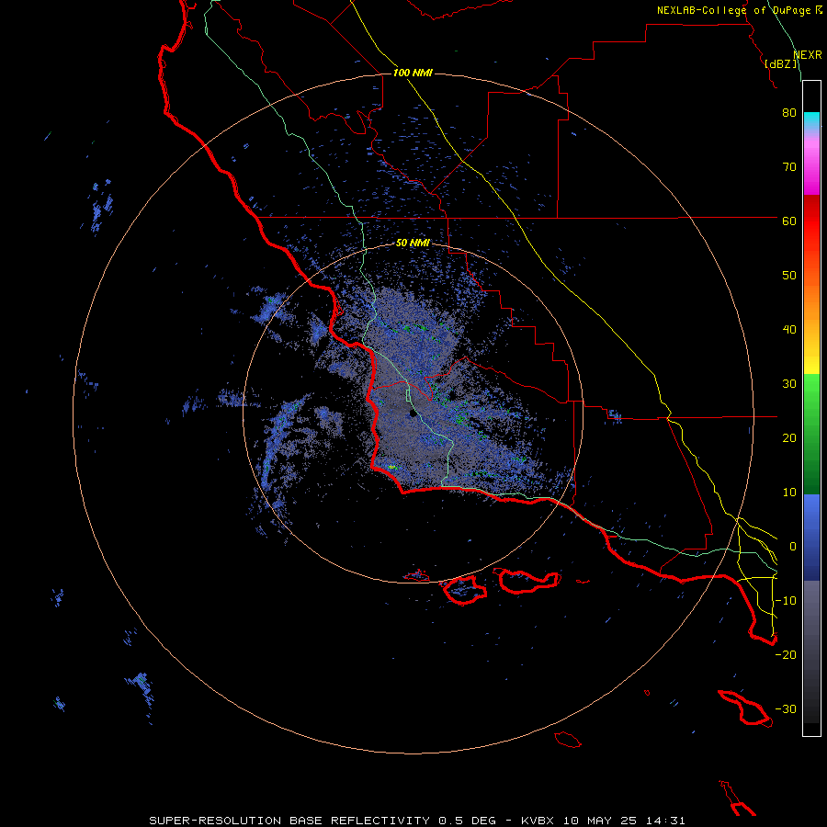Click the black radar site dot at center
The height and width of the screenshot is (827, 827).
413,413
